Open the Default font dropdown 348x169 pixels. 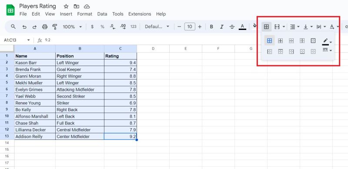[157, 27]
